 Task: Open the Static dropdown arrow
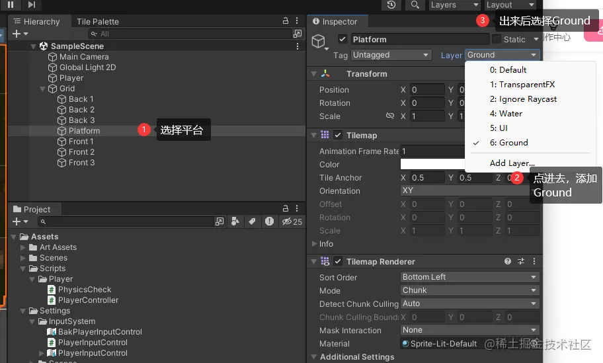click(536, 39)
